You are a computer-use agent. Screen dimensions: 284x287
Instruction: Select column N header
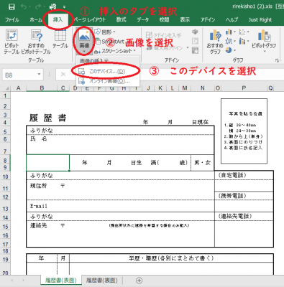click(203, 88)
